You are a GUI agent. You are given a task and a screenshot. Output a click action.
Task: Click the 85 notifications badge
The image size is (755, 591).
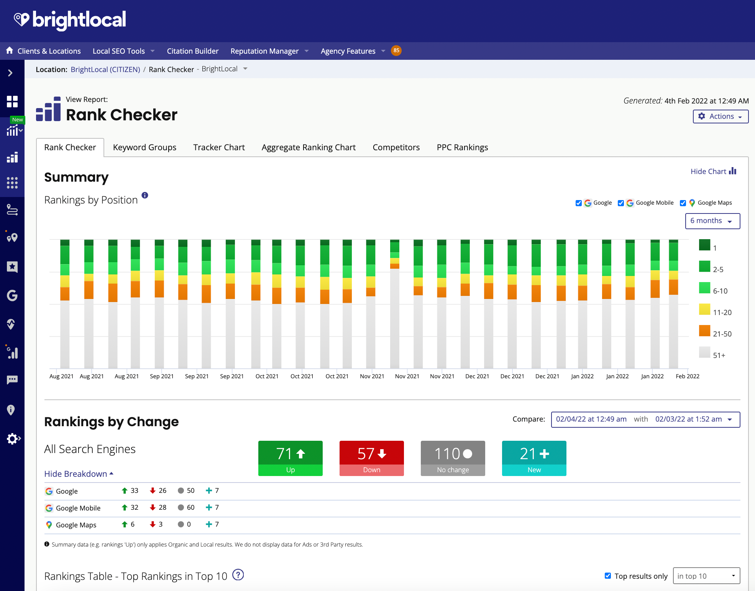click(x=396, y=51)
